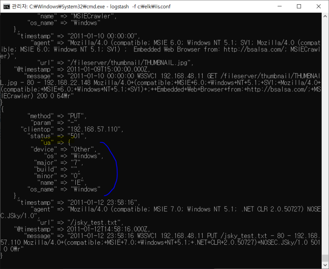Click the "@timestamp" 2011-01-09T15:00:00.000Z line

pyautogui.click(x=82, y=69)
